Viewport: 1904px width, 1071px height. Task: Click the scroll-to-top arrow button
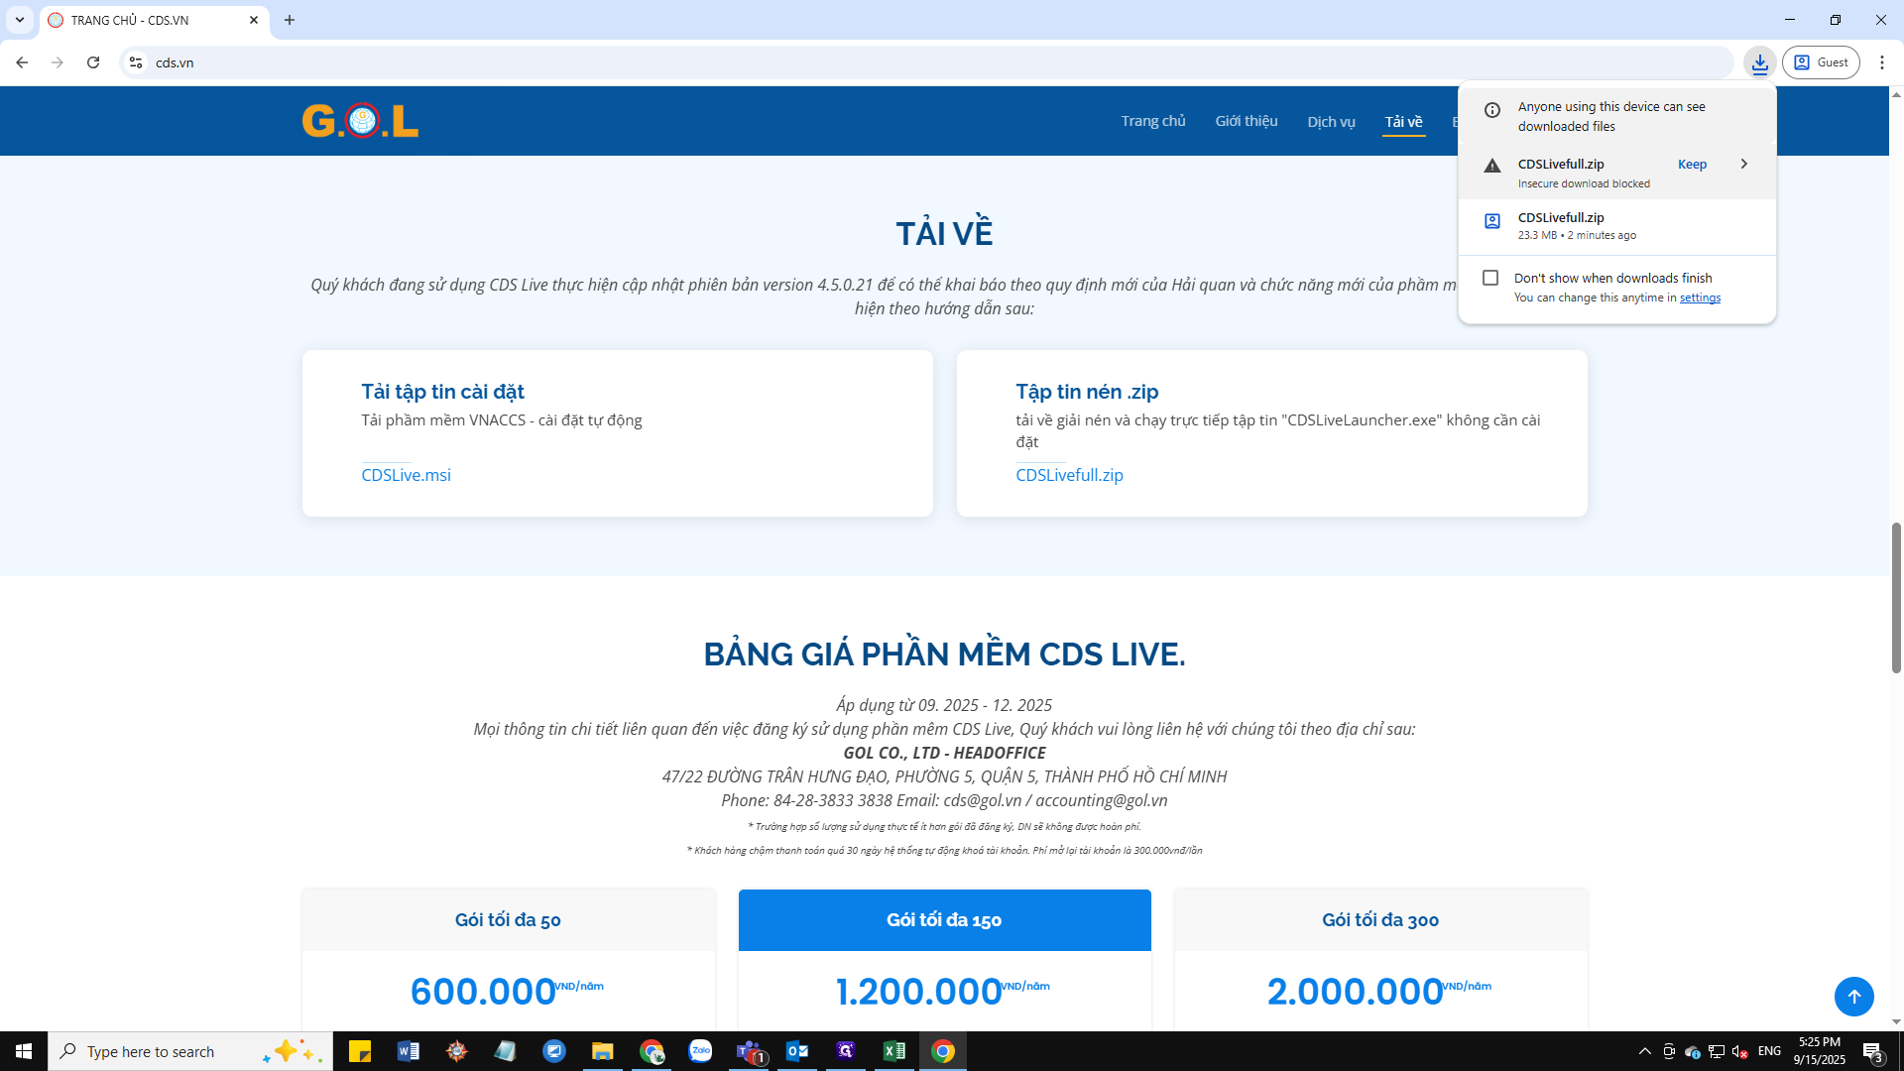pyautogui.click(x=1854, y=997)
